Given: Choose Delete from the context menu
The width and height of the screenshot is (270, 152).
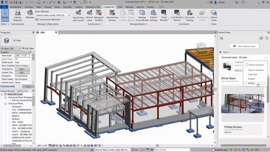Looking at the screenshot, I should (251, 83).
